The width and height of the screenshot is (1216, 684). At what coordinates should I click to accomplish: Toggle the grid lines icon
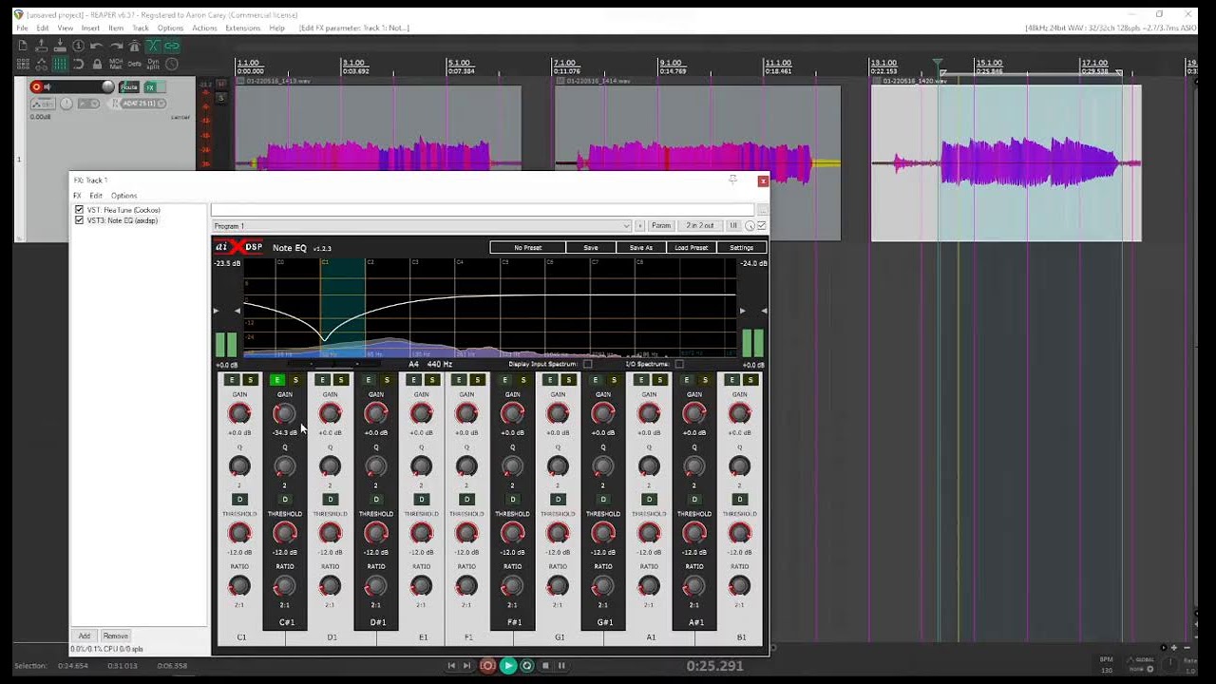(59, 65)
